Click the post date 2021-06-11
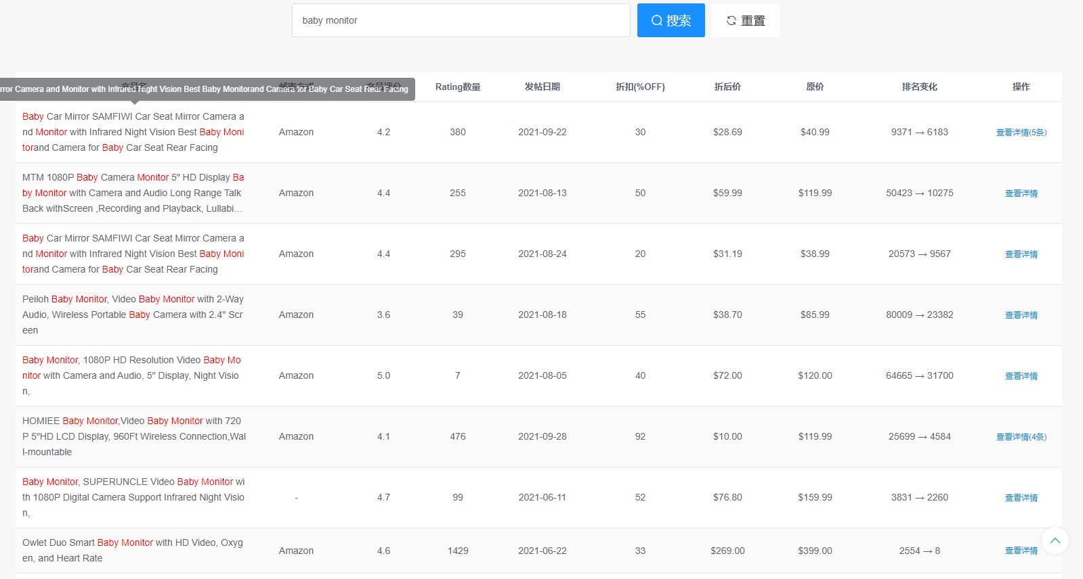Viewport: 1083px width, 579px height. click(x=543, y=497)
